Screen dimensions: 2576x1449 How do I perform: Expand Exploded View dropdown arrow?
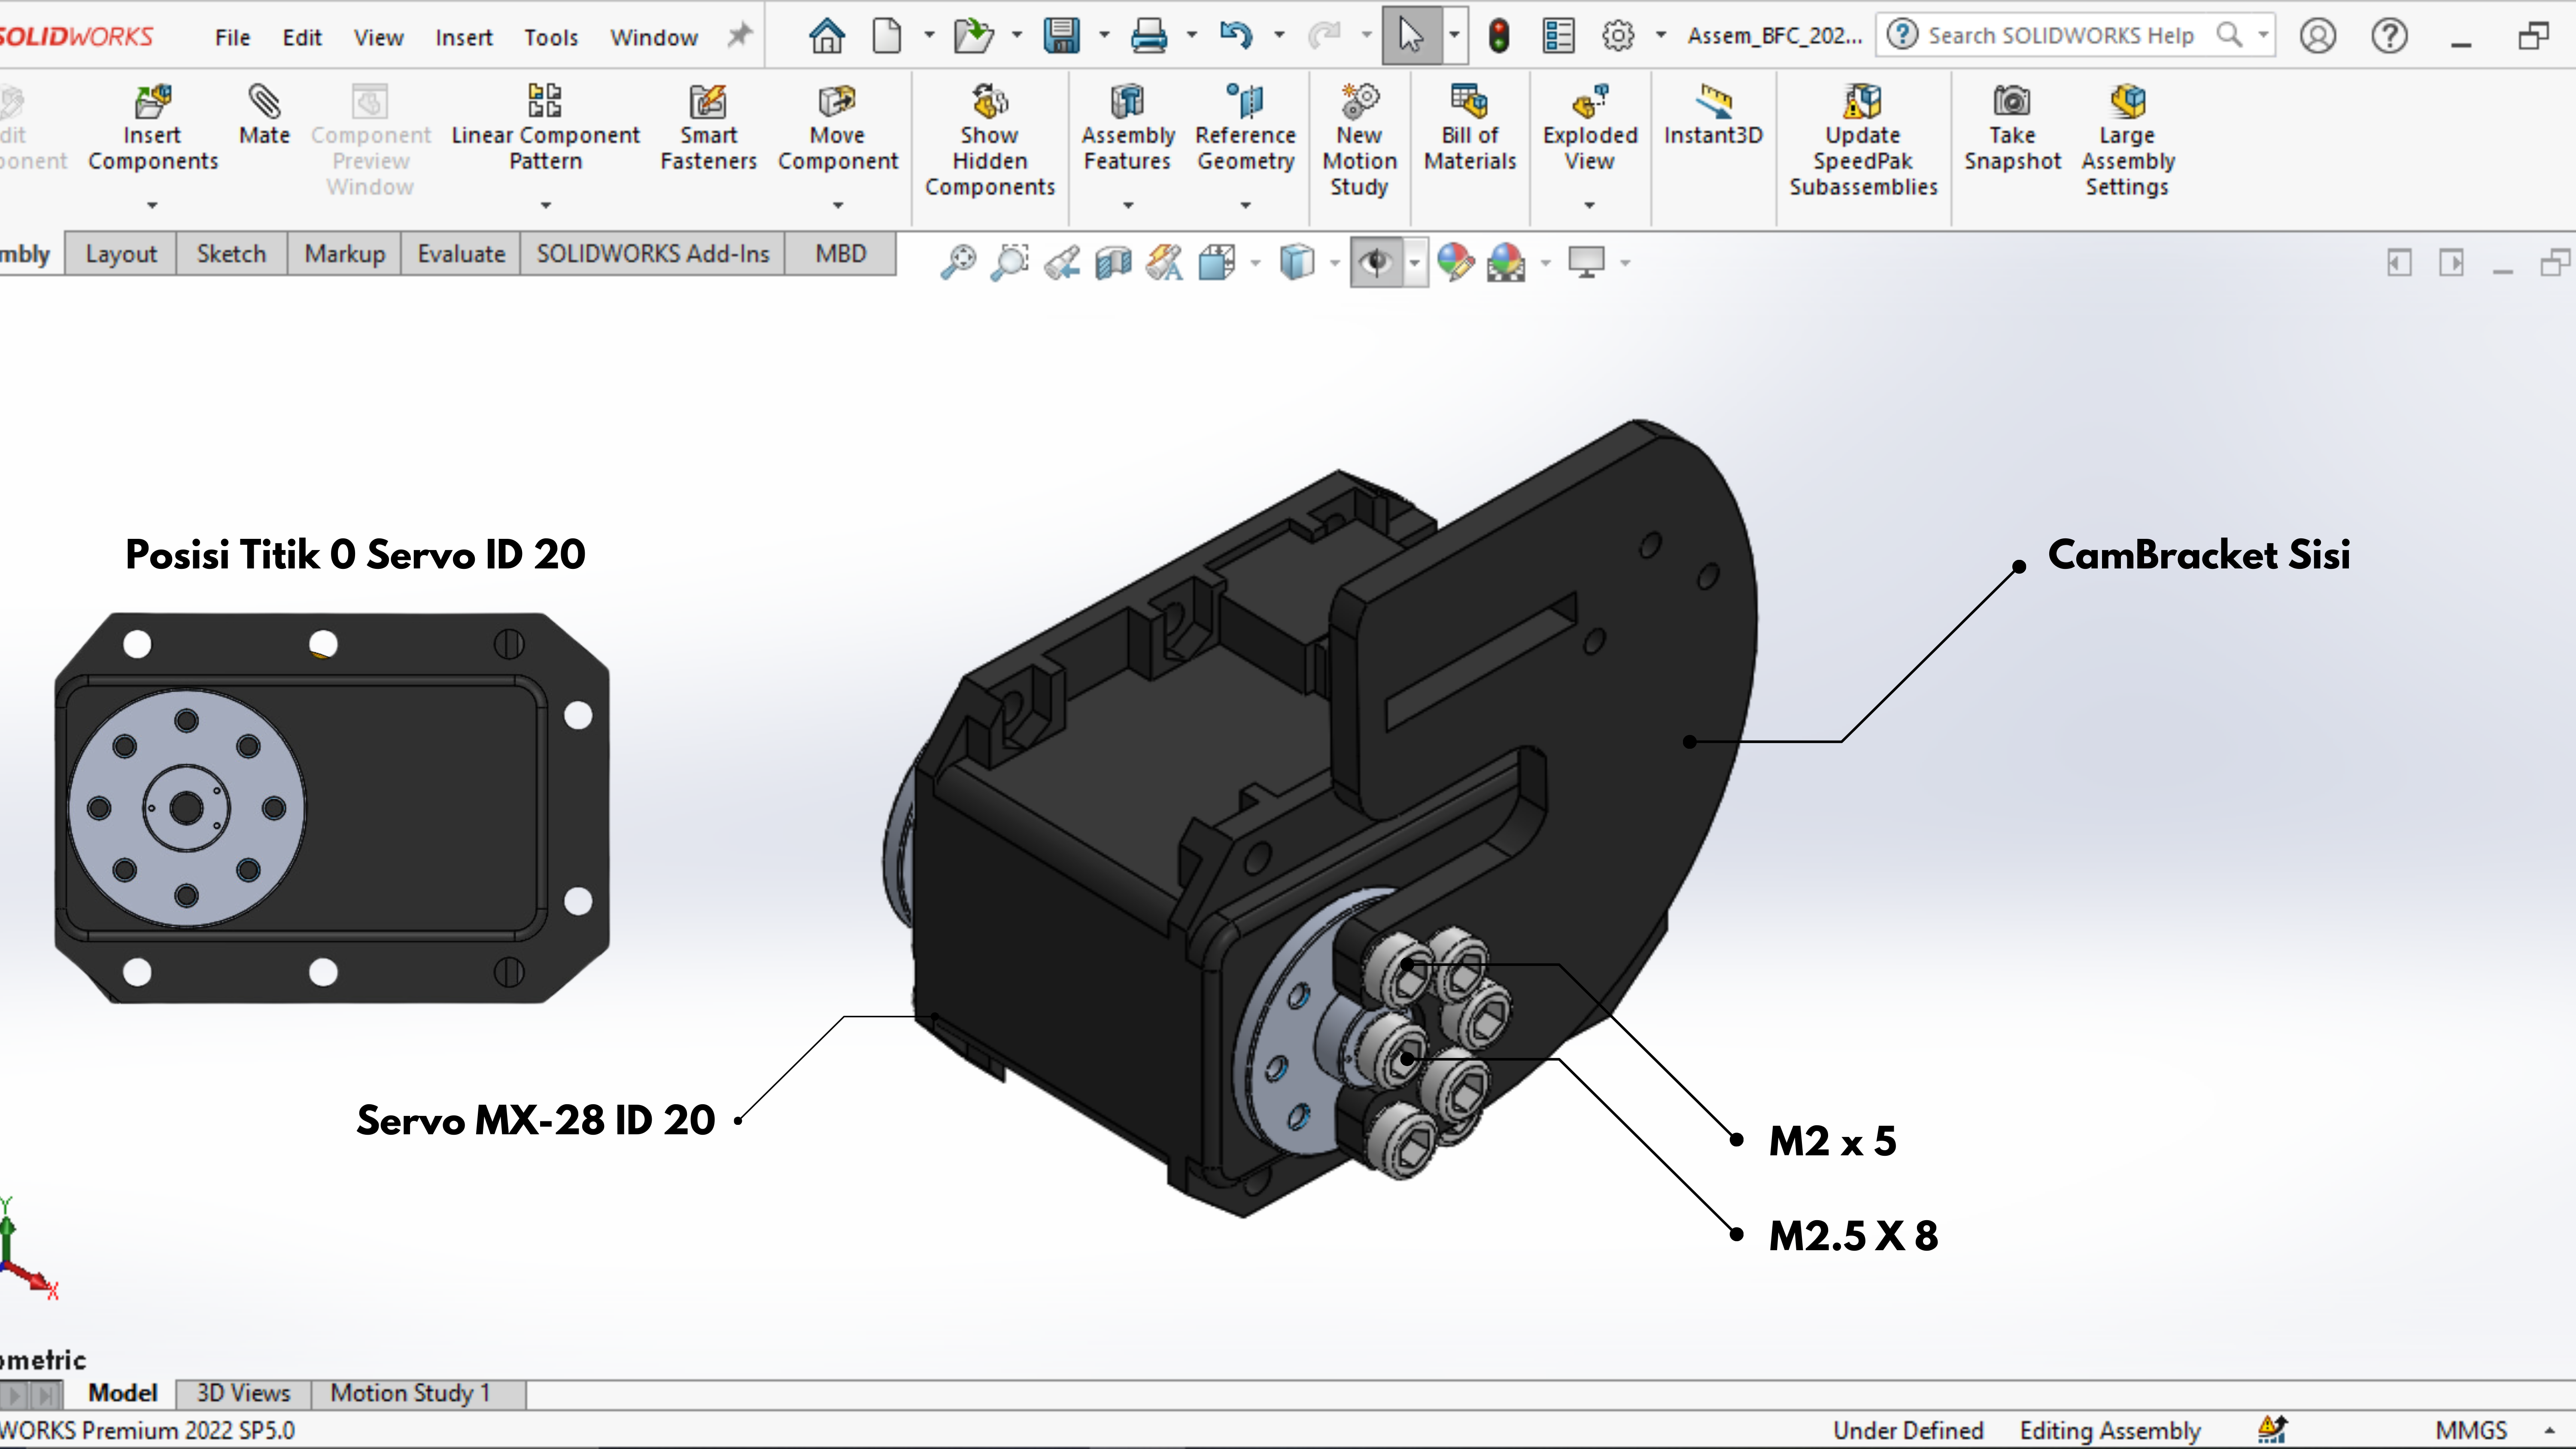[1590, 205]
